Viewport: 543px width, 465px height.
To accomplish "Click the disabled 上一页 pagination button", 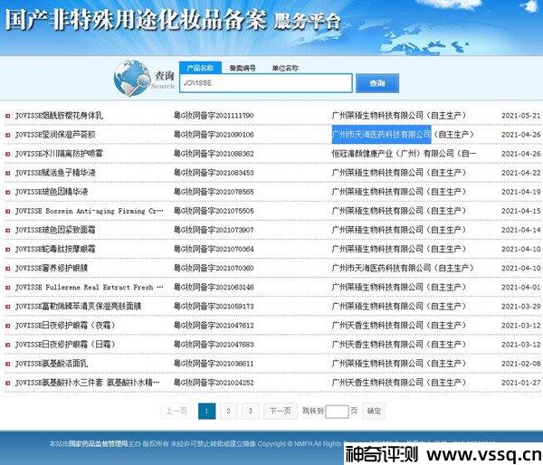I will pyautogui.click(x=176, y=411).
